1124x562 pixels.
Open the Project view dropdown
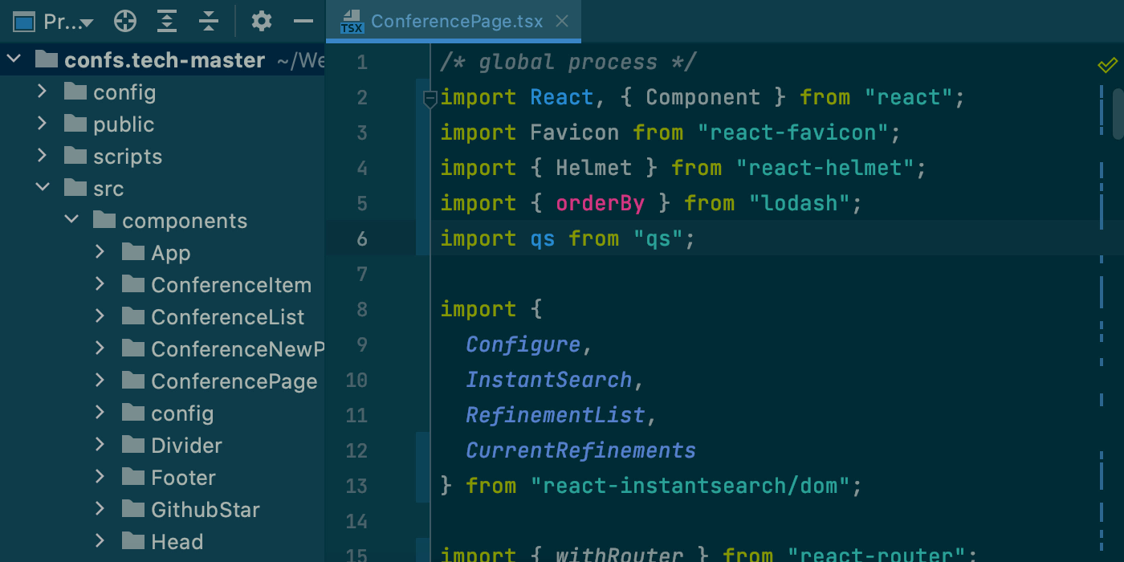point(68,22)
